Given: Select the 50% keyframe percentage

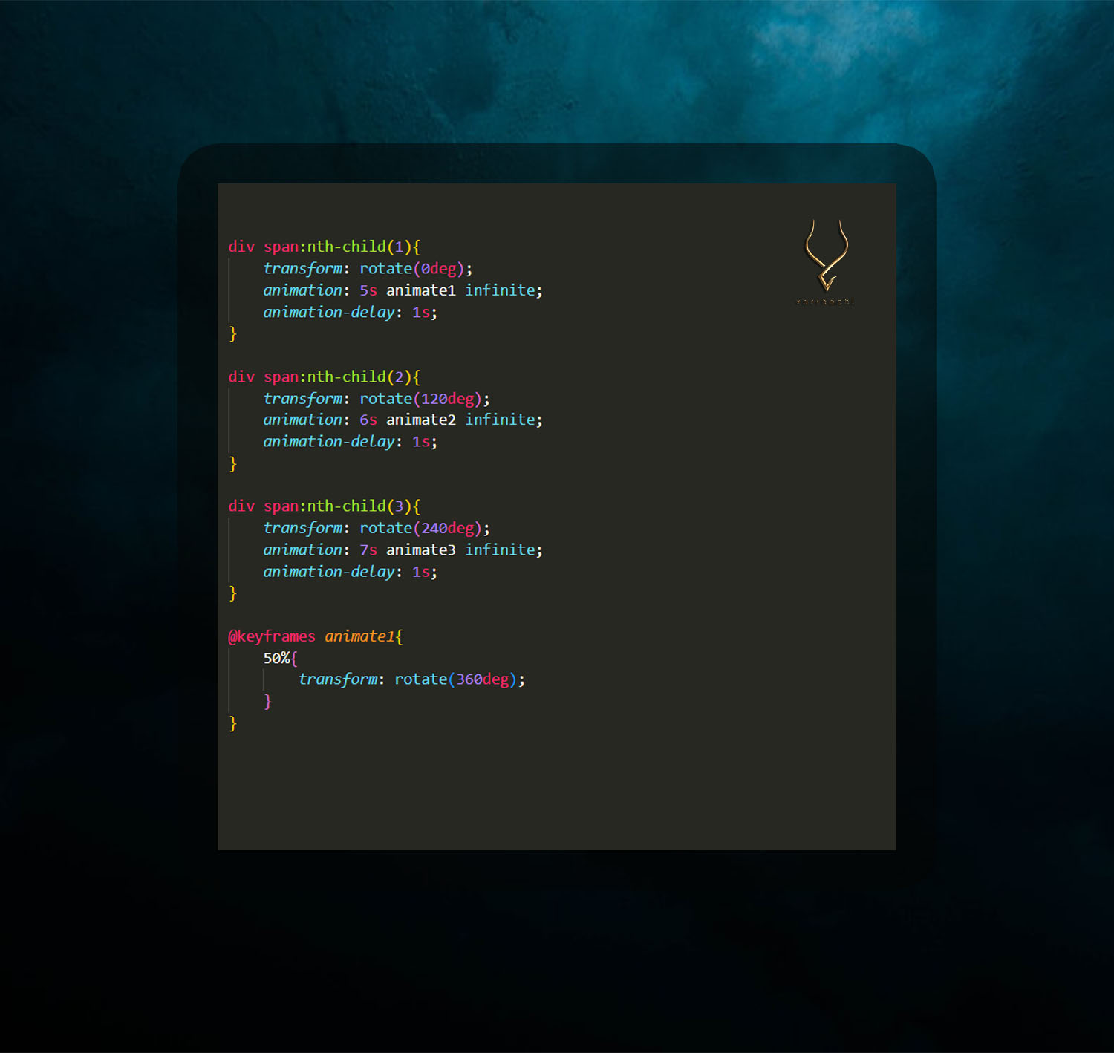Looking at the screenshot, I should (276, 658).
